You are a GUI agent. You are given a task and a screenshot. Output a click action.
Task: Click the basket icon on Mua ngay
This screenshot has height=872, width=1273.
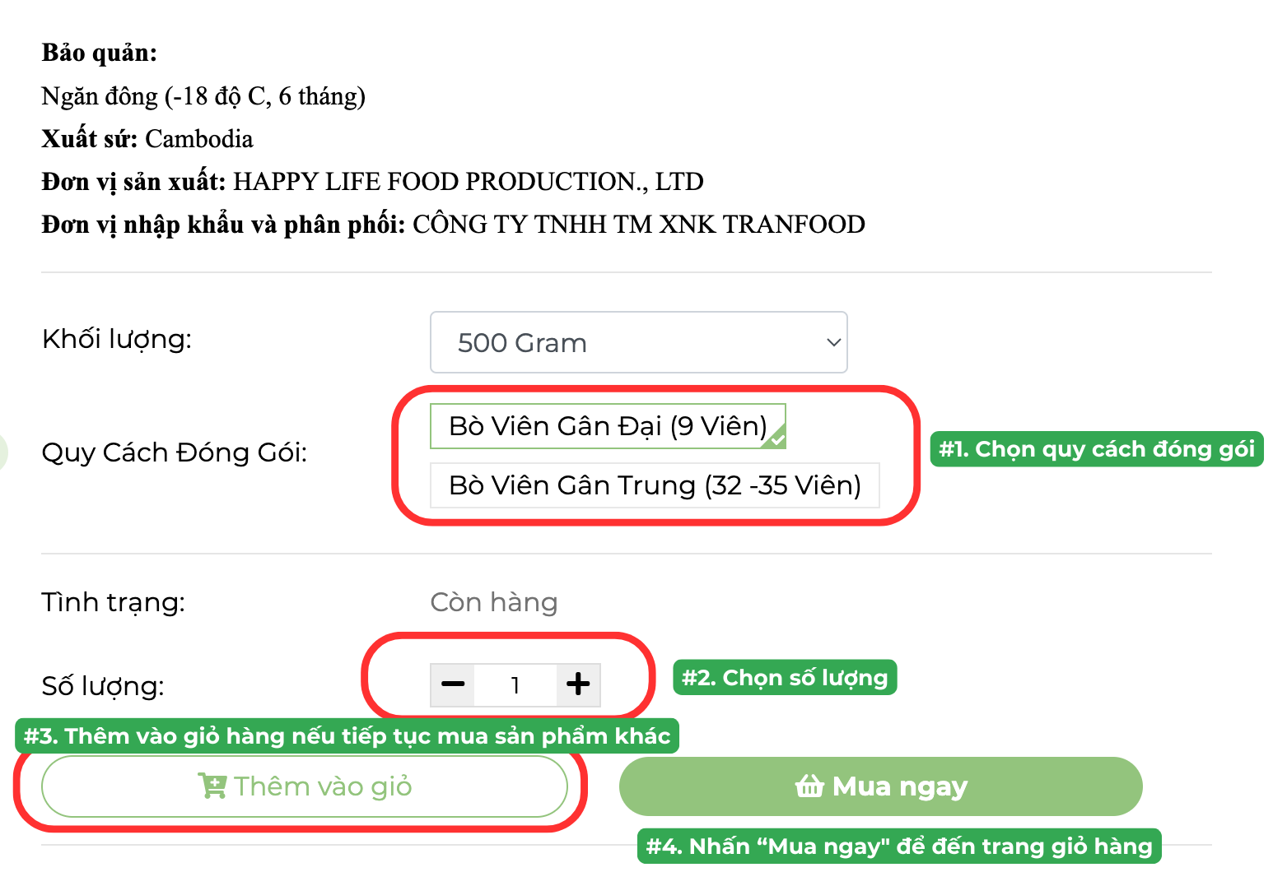click(x=809, y=786)
